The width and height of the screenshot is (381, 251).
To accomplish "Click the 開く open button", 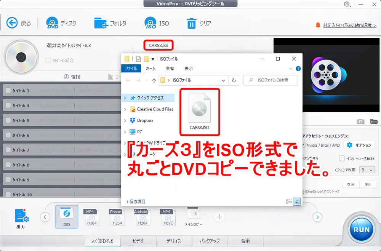I will (x=368, y=184).
